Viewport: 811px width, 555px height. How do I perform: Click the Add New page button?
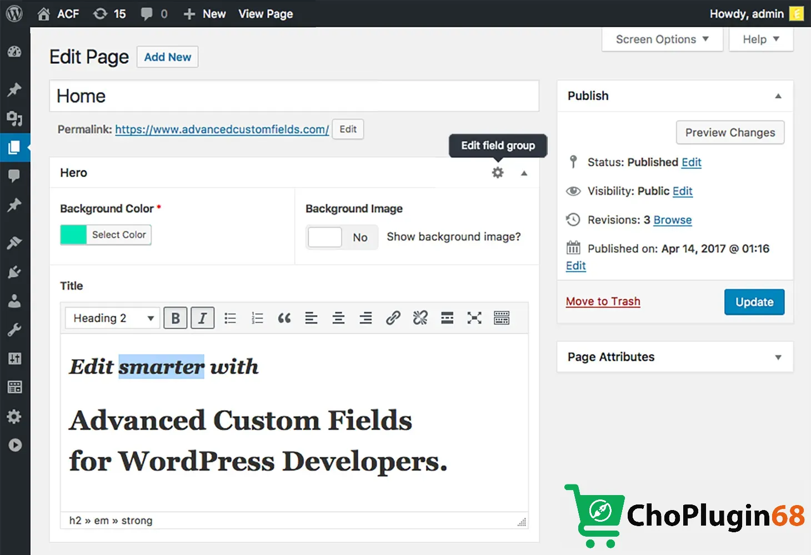(168, 57)
